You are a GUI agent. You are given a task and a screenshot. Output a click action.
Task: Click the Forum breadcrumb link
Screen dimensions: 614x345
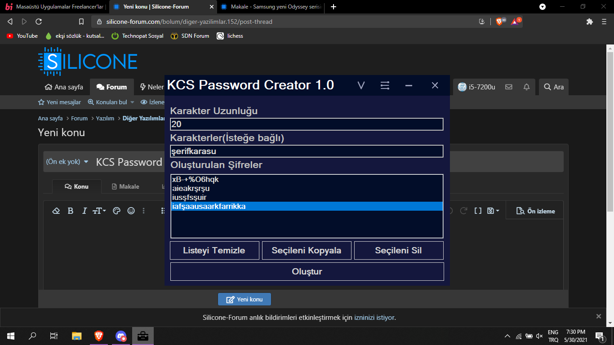pos(79,119)
